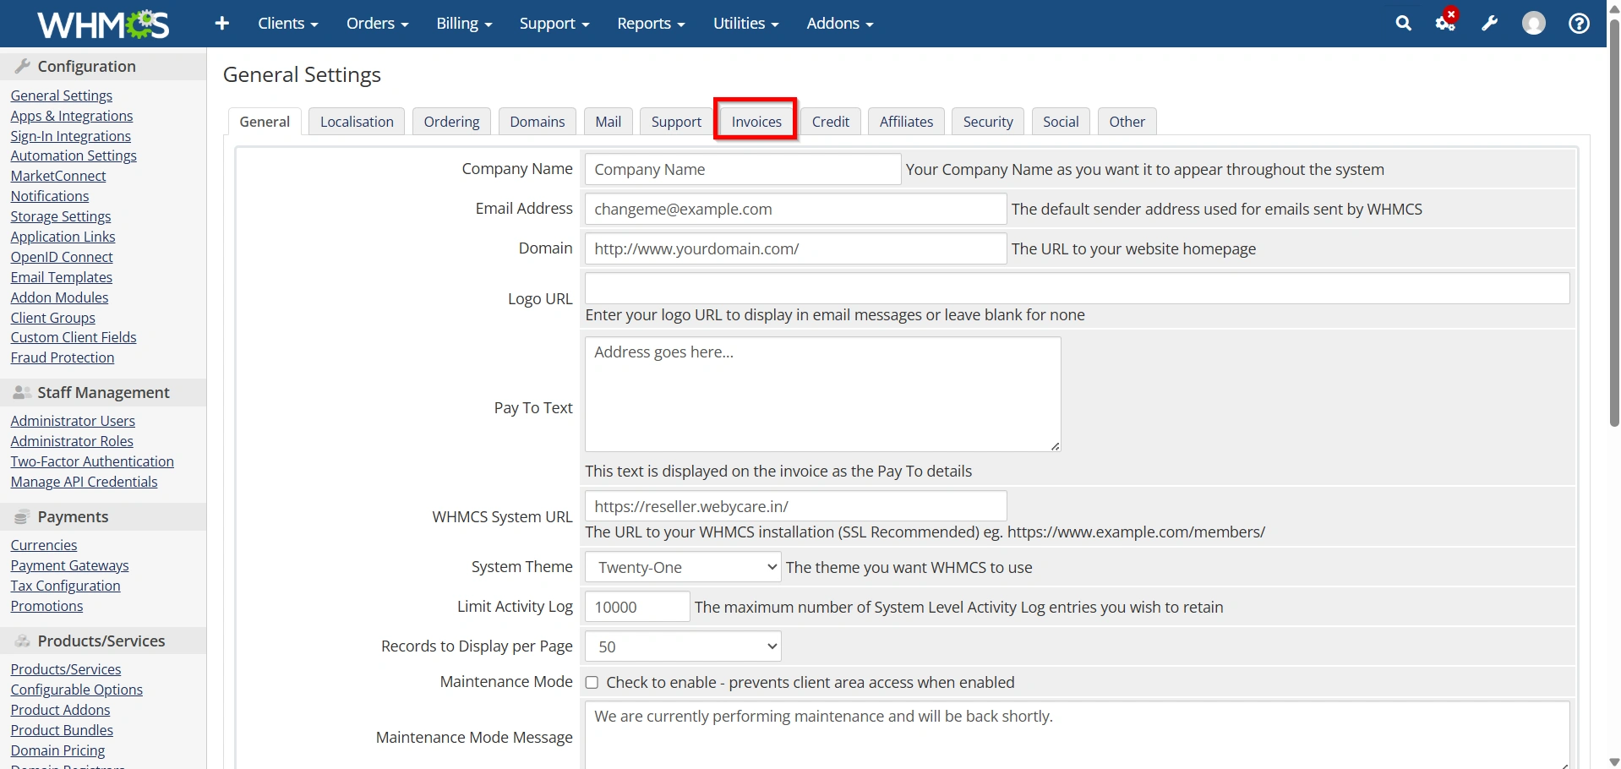Image resolution: width=1621 pixels, height=769 pixels.
Task: Focus the Email Address field
Action: click(x=795, y=209)
